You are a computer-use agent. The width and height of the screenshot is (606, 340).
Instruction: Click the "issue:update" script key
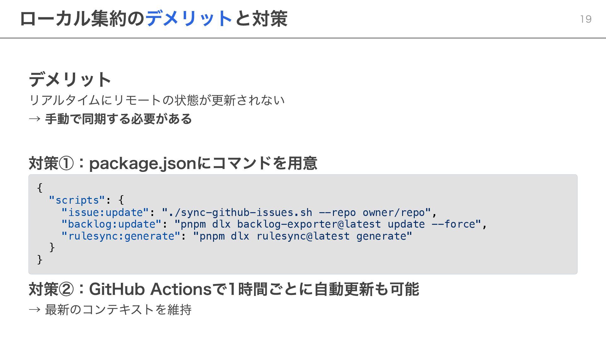click(x=105, y=212)
